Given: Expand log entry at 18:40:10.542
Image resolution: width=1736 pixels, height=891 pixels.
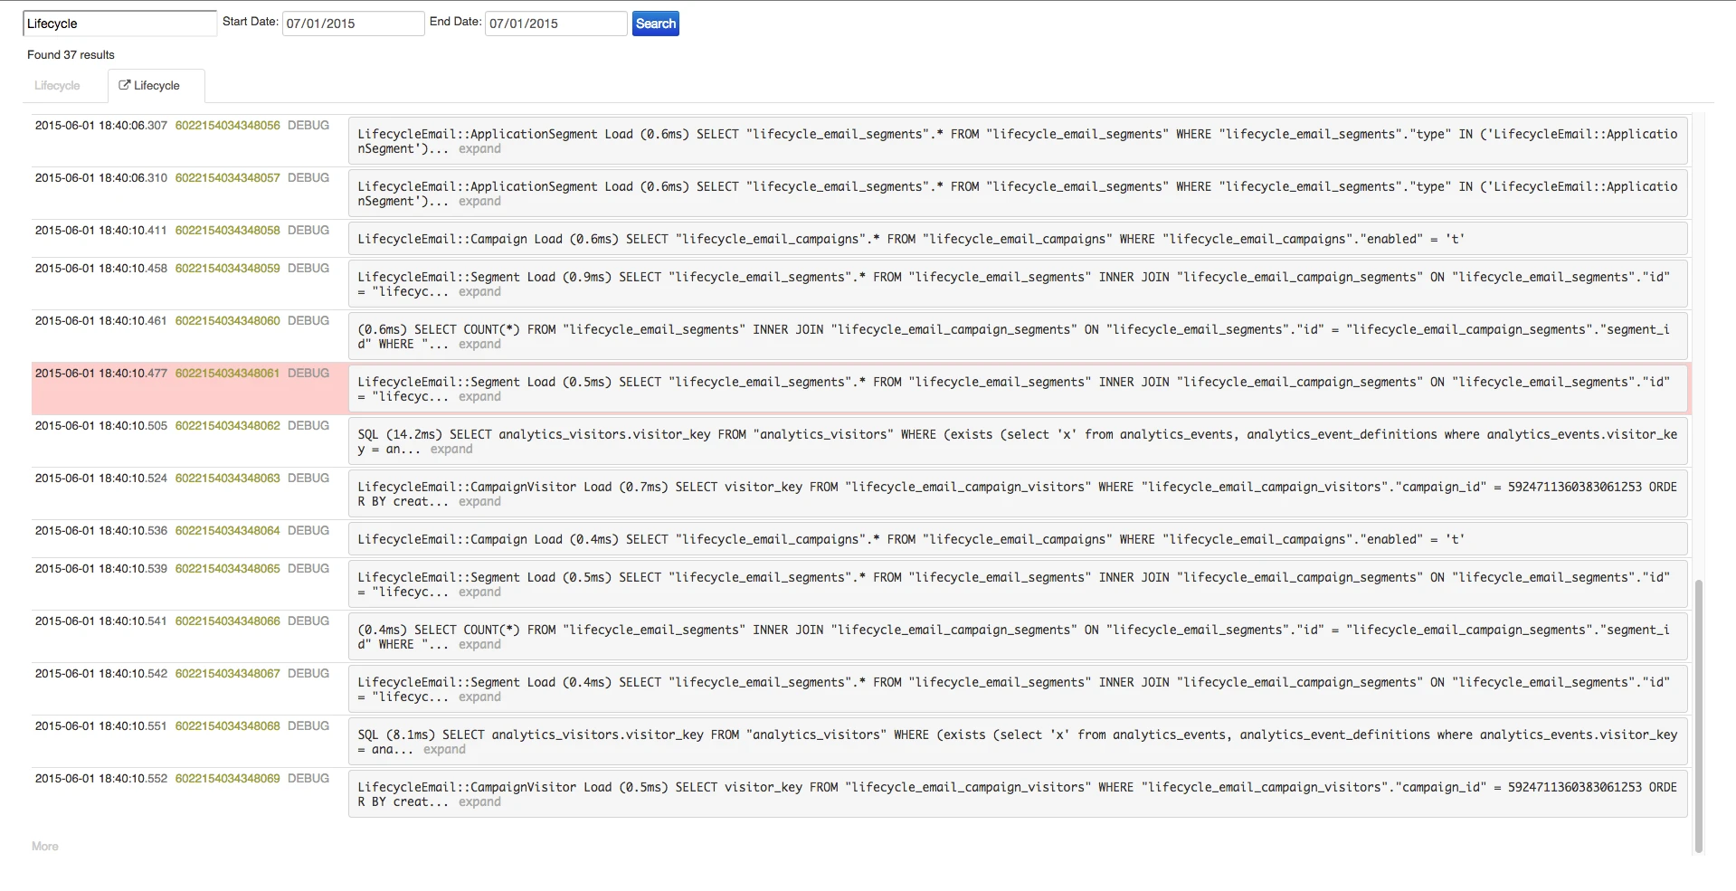Looking at the screenshot, I should pyautogui.click(x=479, y=697).
